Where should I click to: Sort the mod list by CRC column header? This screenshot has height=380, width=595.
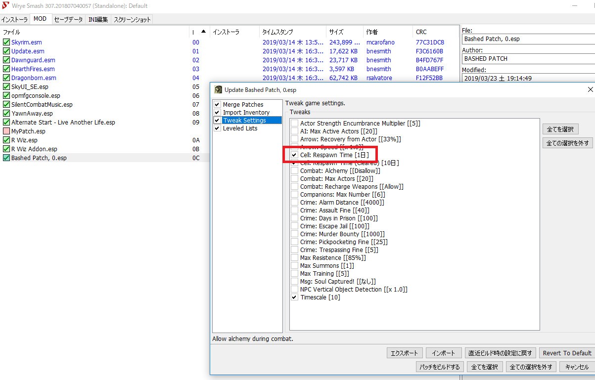[421, 32]
